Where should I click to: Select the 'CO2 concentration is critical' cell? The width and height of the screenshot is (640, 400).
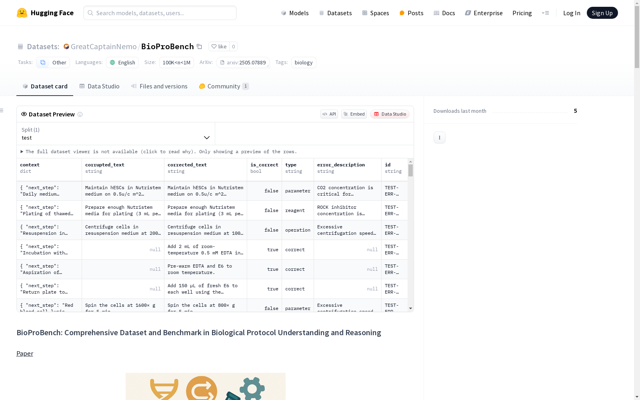(348, 191)
